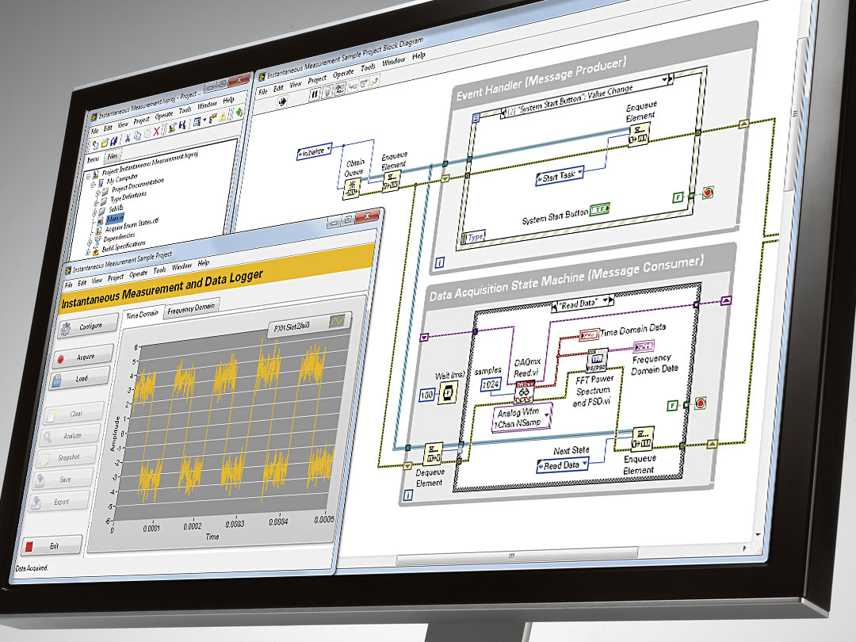Select FFT Power Spectrum and PSD.vi node
Viewport: 856px width, 642px height.
597,359
